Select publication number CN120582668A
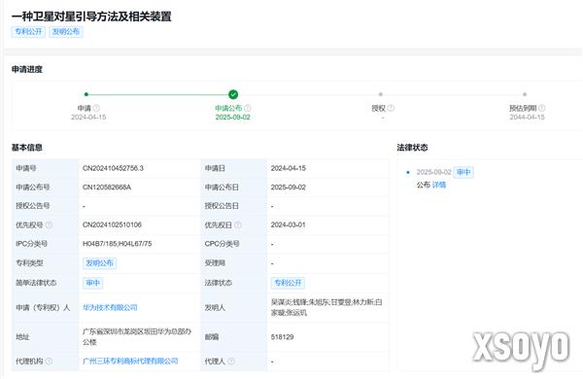The image size is (583, 379). click(107, 188)
